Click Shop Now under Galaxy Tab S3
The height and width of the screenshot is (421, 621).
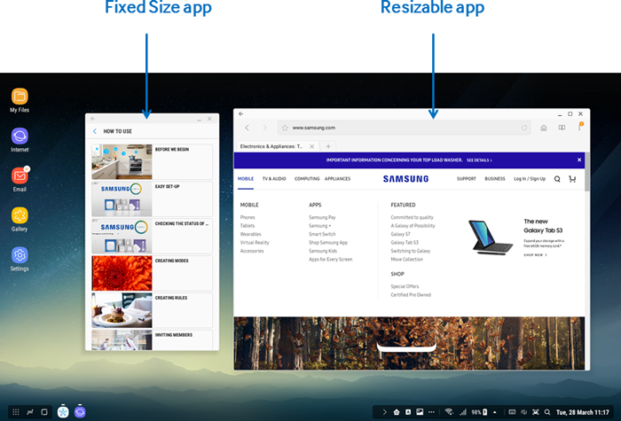coord(535,255)
